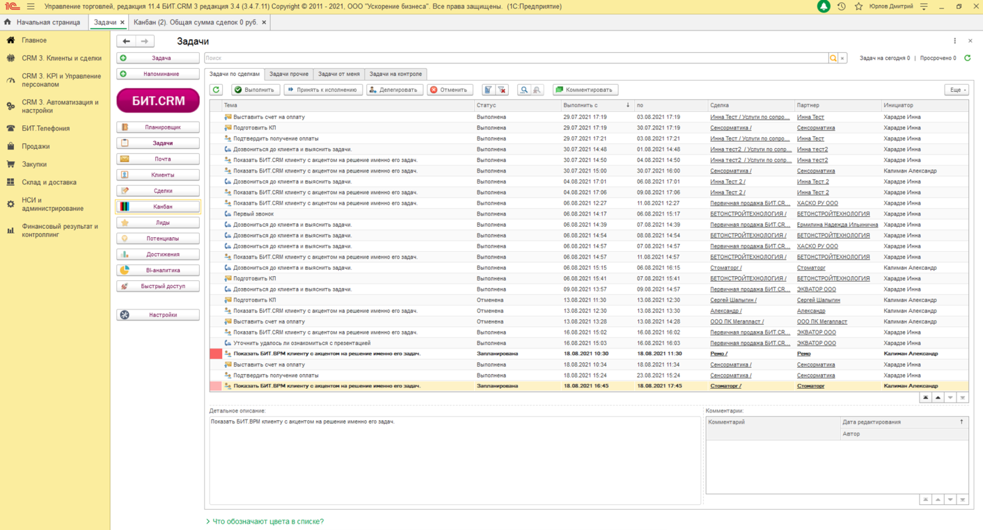Open the Стоматорг partner link in highlighted row
This screenshot has width=983, height=530.
coord(810,386)
